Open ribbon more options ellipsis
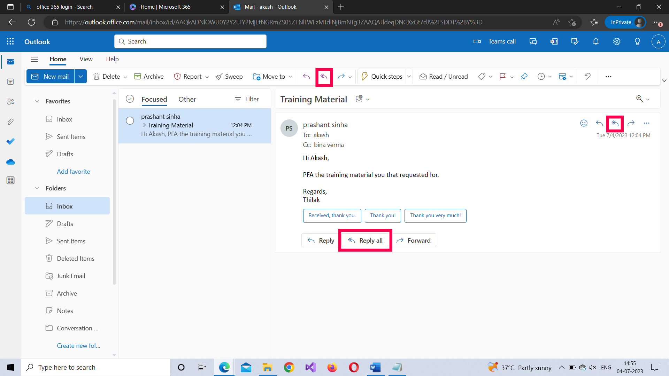669x376 pixels. pos(608,77)
